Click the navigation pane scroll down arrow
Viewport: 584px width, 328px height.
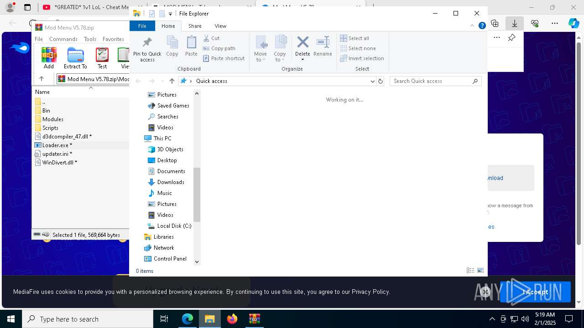coord(197,261)
